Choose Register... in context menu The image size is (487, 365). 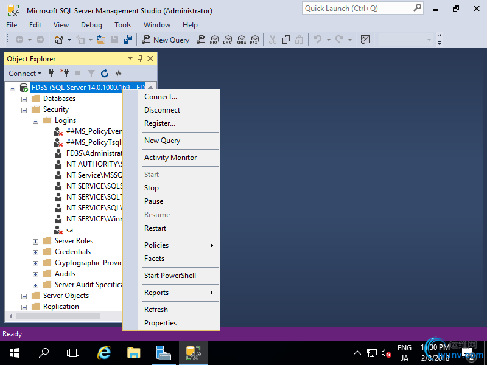tap(172, 123)
